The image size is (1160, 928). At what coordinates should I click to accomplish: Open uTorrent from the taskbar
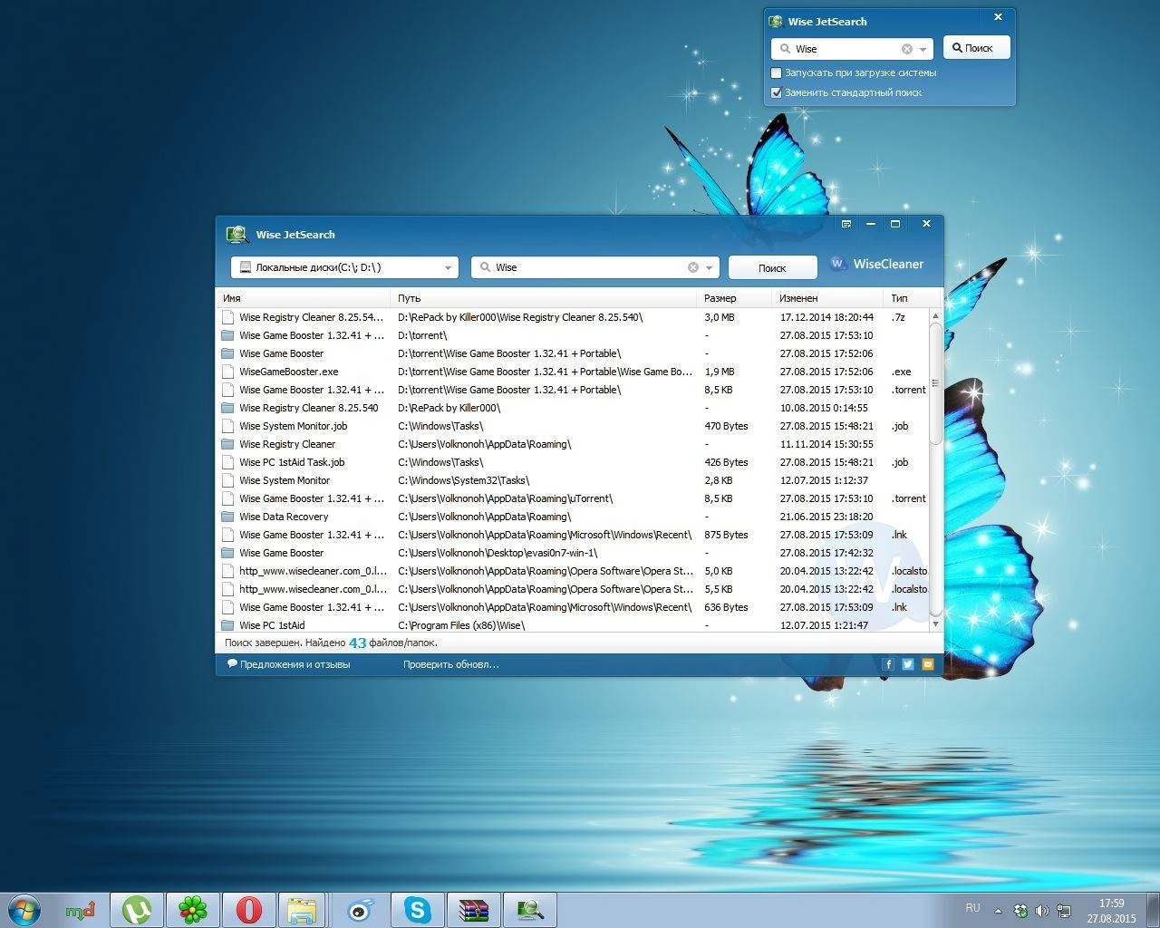coord(137,910)
